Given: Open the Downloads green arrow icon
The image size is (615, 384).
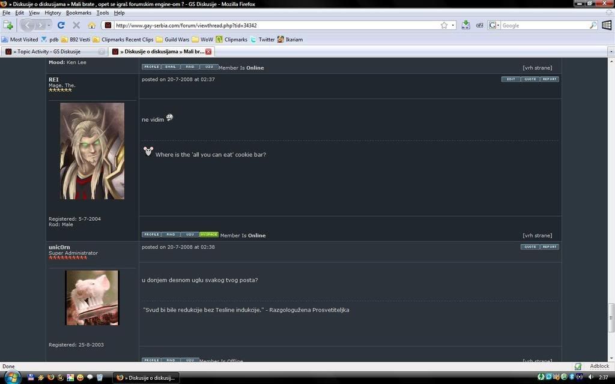Looking at the screenshot, I should coord(465,25).
